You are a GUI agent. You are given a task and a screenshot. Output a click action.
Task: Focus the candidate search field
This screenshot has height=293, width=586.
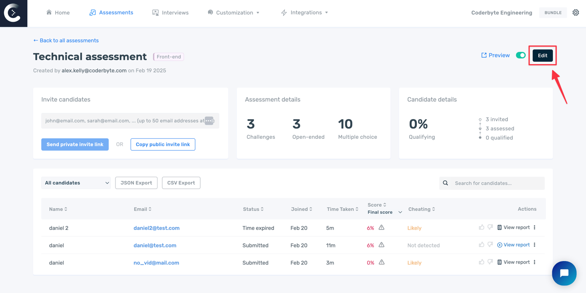(x=496, y=183)
